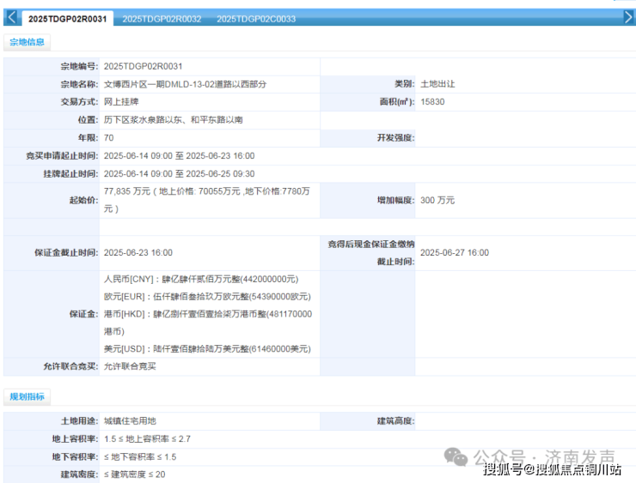Switch to the 2025TDGP02R0032 tab
This screenshot has height=483, width=636.
(162, 19)
